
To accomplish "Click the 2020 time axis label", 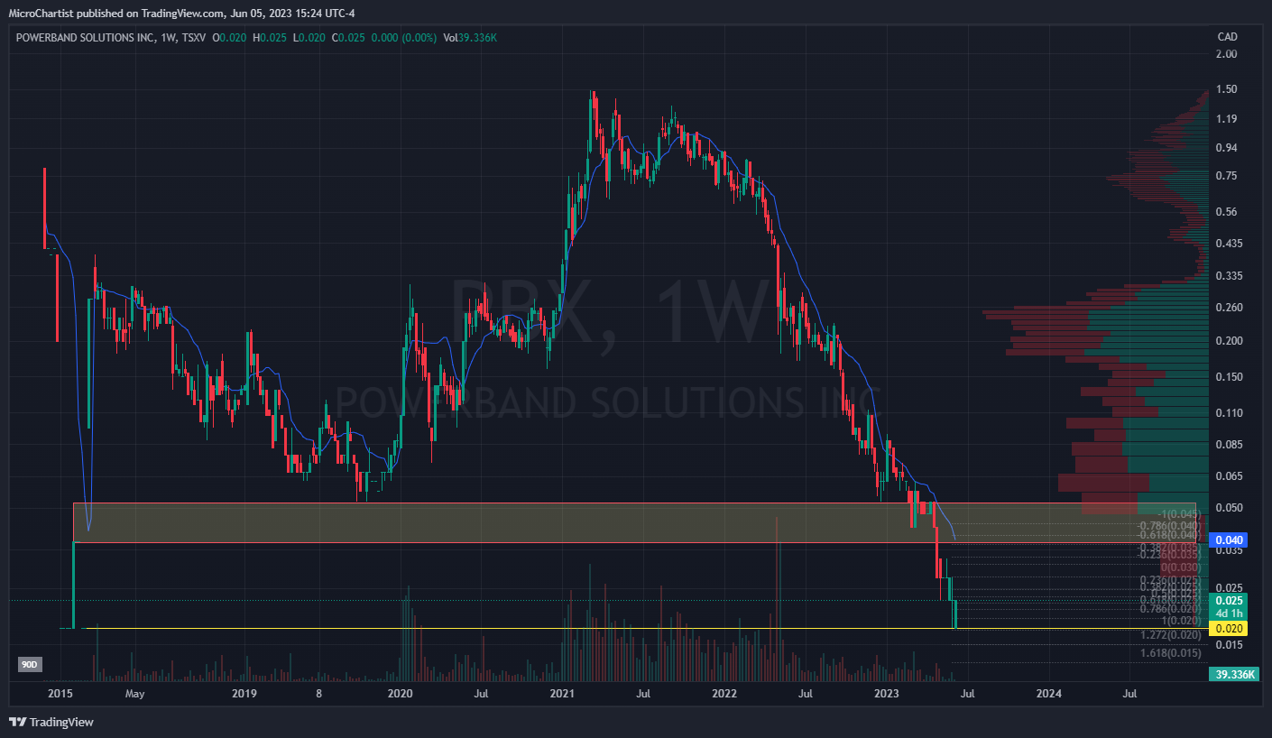I will (x=400, y=694).
